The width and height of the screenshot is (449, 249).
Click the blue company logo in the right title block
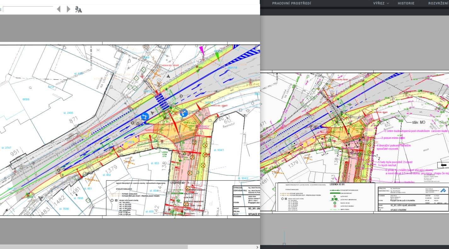coord(443,190)
